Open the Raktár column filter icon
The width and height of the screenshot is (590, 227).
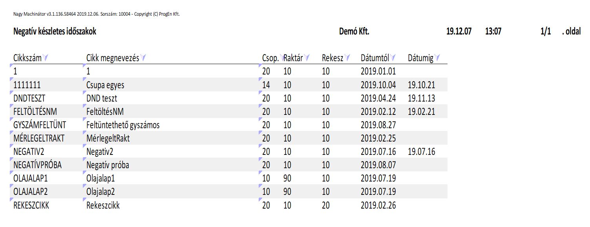(307, 58)
